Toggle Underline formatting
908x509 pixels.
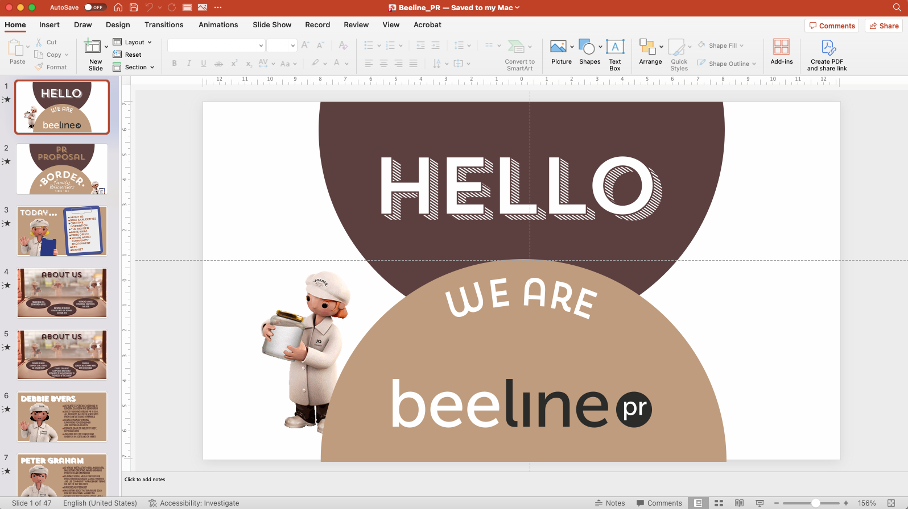204,63
